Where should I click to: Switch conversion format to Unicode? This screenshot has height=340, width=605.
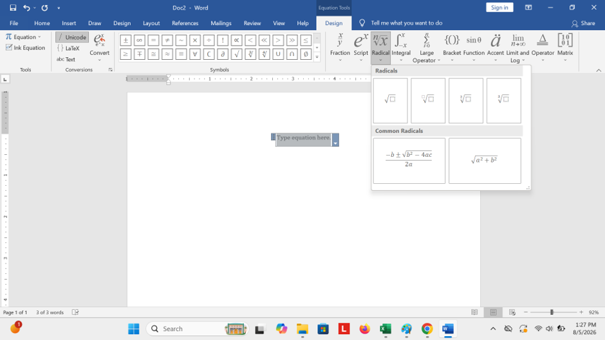[x=72, y=37]
